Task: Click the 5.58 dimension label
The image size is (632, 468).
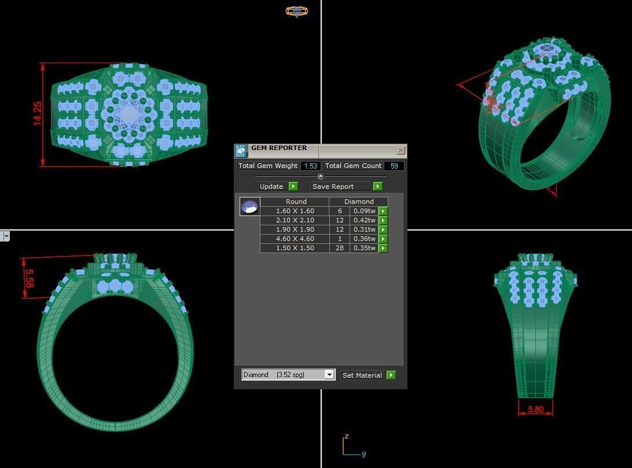Action: [x=30, y=279]
